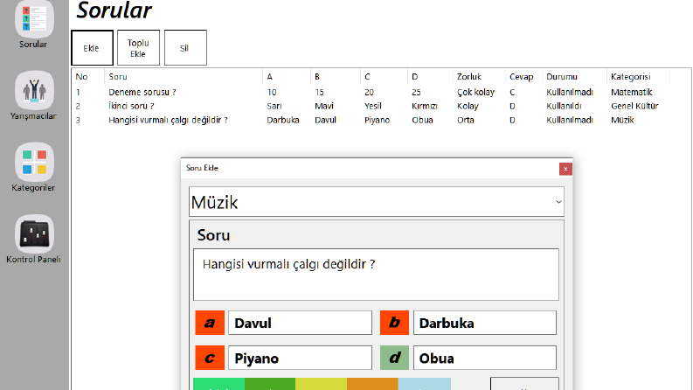Click the Toplu Ekle button
Viewport: 693px width, 390px height.
click(138, 48)
